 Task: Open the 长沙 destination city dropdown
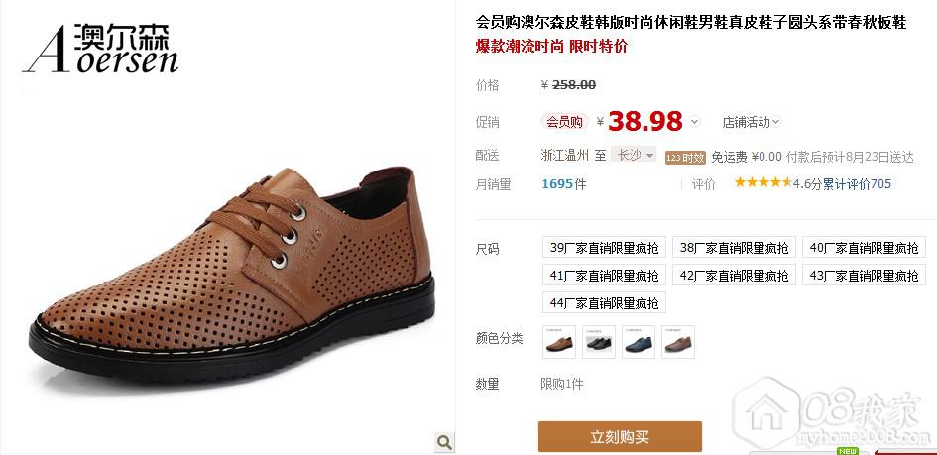point(634,156)
